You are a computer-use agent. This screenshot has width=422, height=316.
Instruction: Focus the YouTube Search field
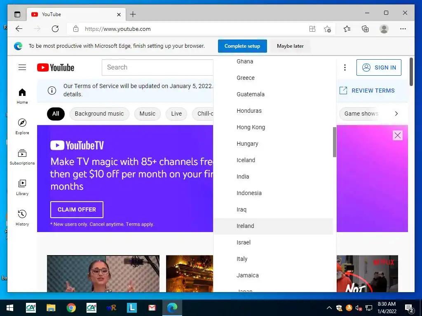pos(157,67)
